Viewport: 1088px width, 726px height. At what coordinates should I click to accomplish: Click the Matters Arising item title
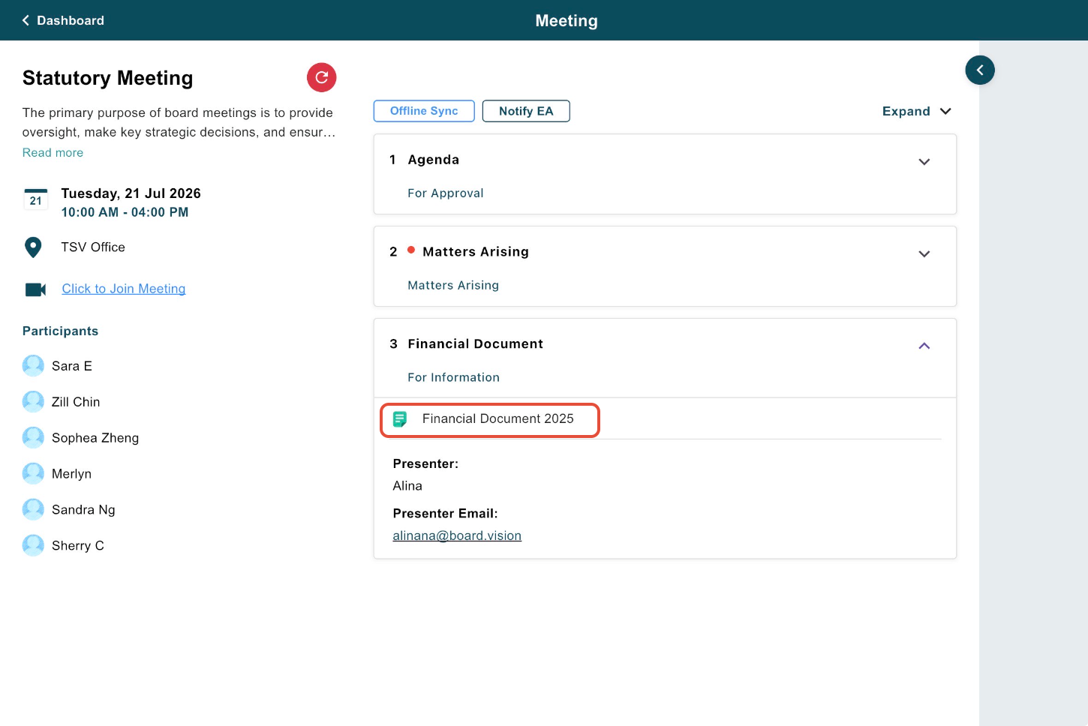click(x=476, y=252)
